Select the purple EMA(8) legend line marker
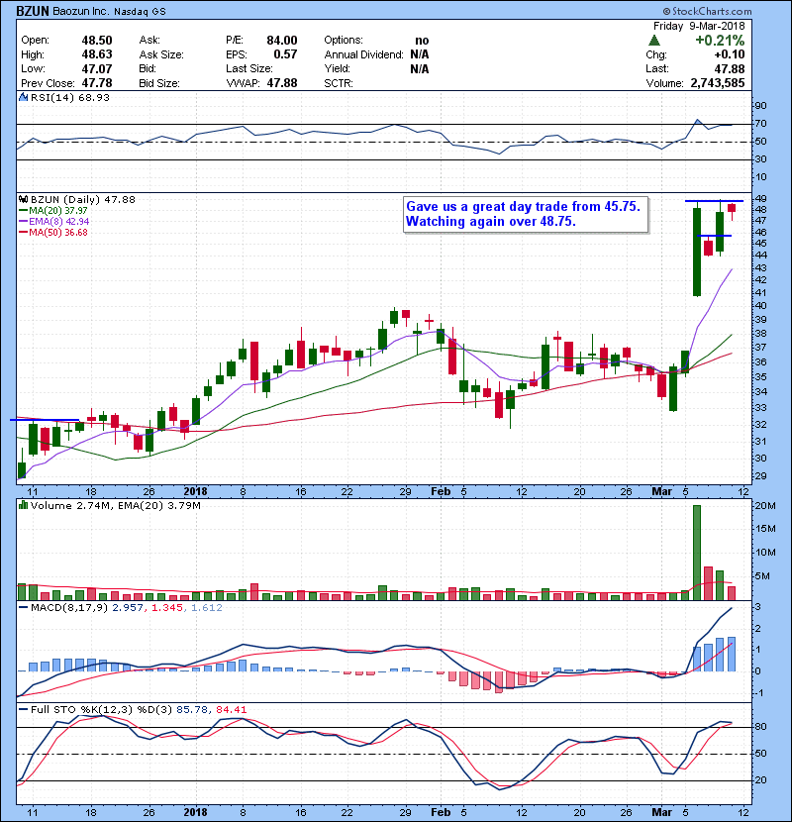The height and width of the screenshot is (822, 792). pos(23,222)
